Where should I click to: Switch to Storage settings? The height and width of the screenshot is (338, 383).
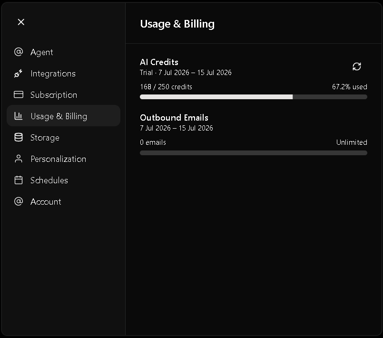click(x=63, y=138)
